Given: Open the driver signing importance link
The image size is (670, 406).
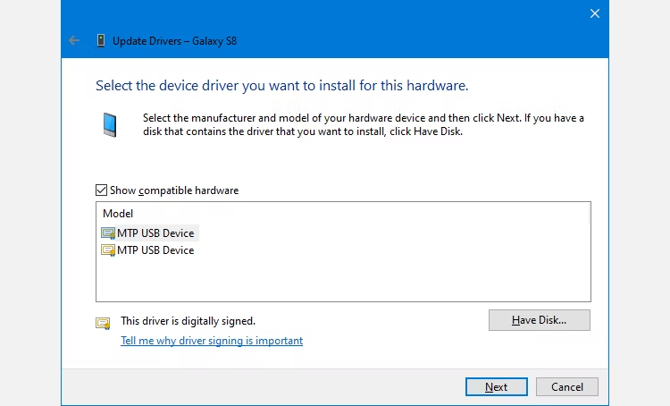Looking at the screenshot, I should (212, 341).
